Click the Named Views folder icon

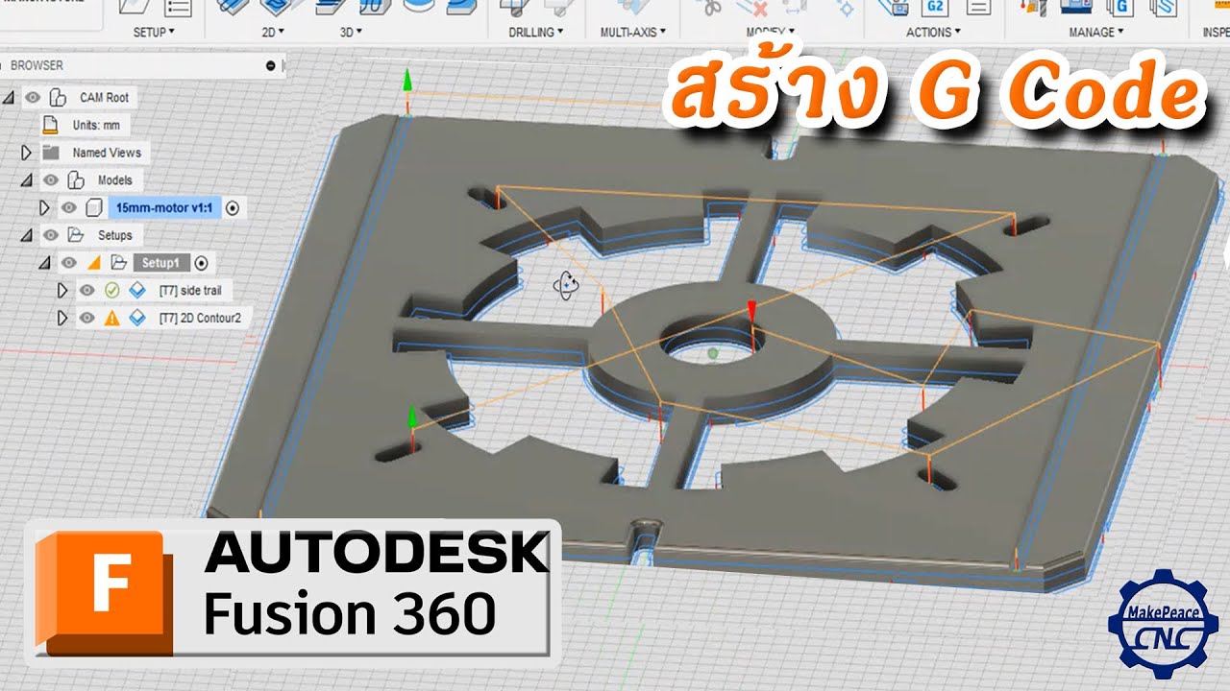coord(52,153)
